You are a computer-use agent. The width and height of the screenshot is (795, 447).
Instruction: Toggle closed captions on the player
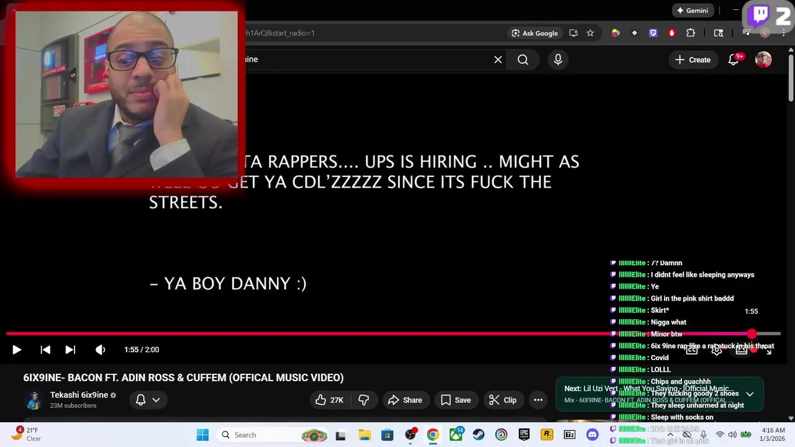[x=692, y=350]
